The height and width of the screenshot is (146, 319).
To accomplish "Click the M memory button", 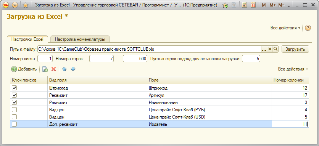I will (x=264, y=5).
